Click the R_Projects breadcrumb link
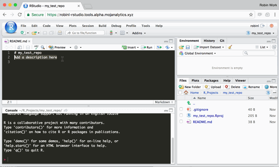279x167 pixels. (x=211, y=93)
